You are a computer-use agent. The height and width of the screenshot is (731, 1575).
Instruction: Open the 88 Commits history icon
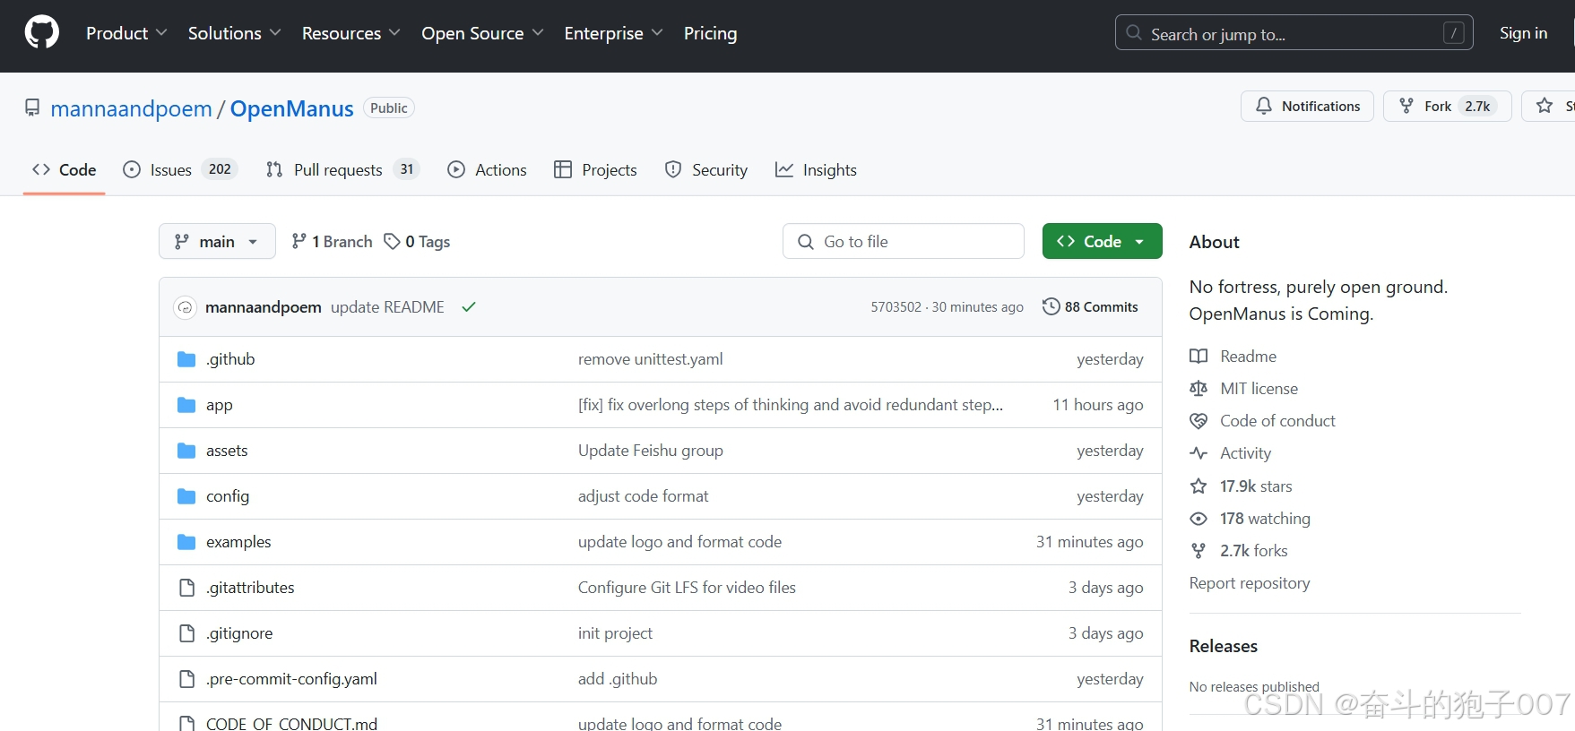1051,306
